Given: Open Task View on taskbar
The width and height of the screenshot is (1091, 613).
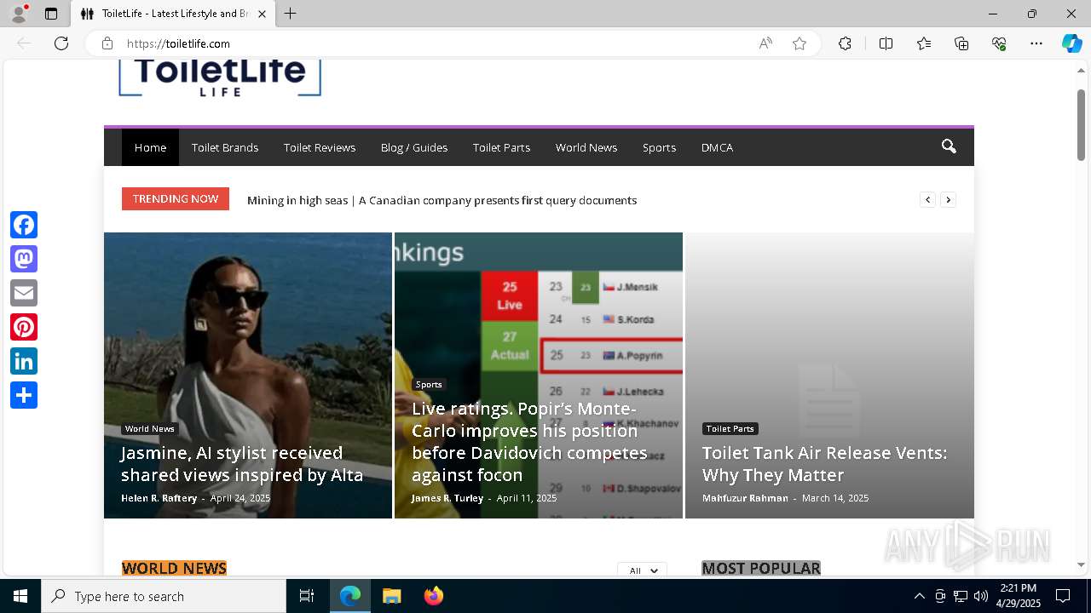Looking at the screenshot, I should [307, 596].
